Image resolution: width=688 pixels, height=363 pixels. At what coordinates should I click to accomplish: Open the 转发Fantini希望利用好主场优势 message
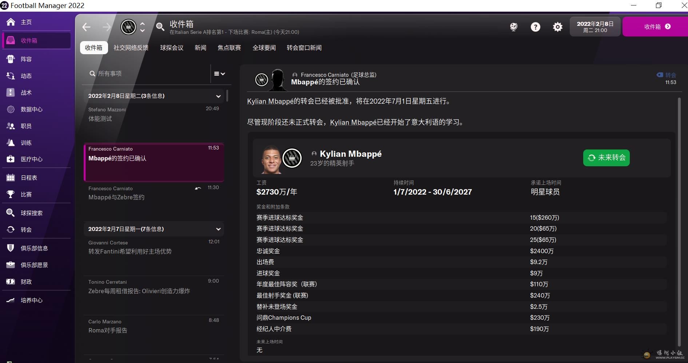click(154, 256)
